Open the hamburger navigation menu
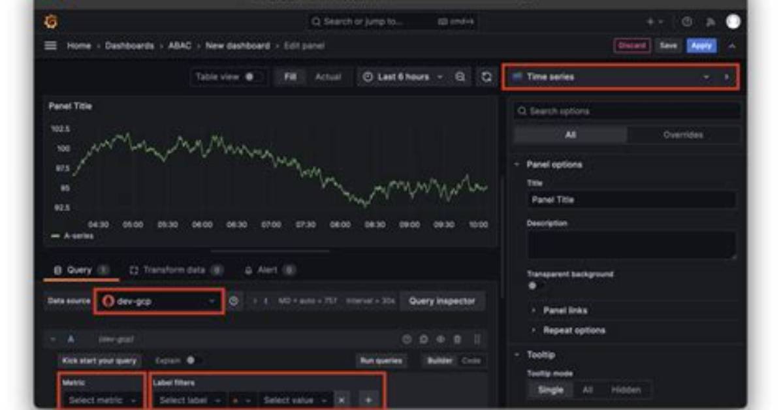Screen dimensions: 781x410 pyautogui.click(x=50, y=46)
